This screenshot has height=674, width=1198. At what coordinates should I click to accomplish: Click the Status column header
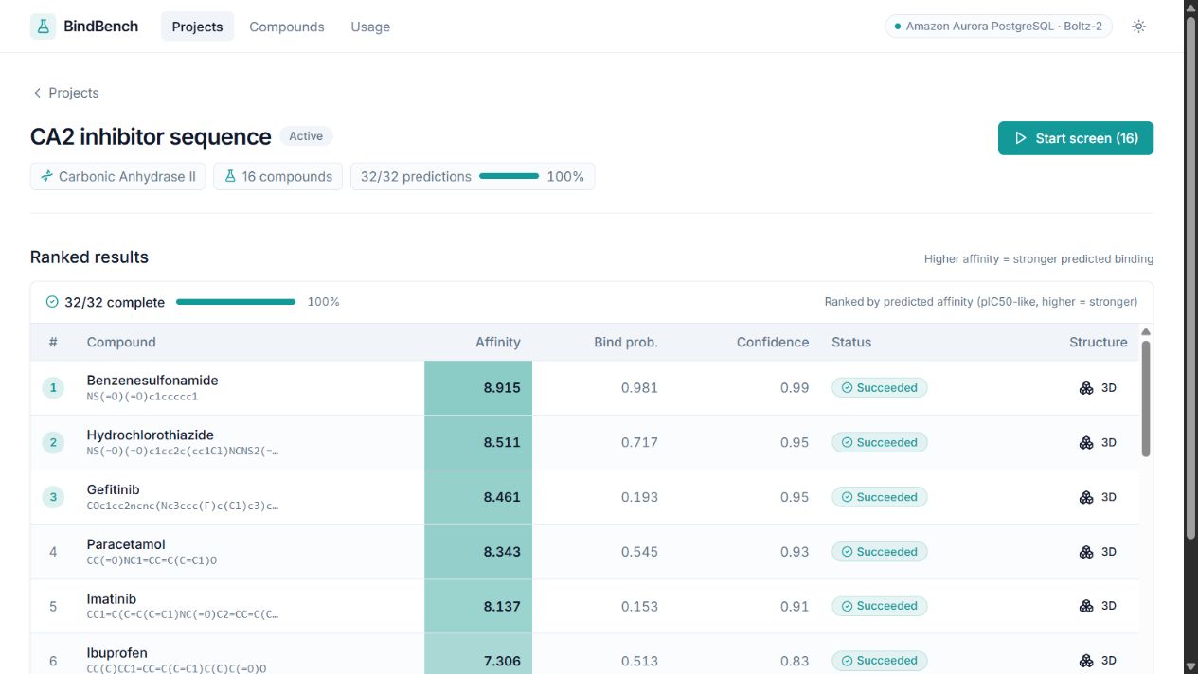point(851,342)
